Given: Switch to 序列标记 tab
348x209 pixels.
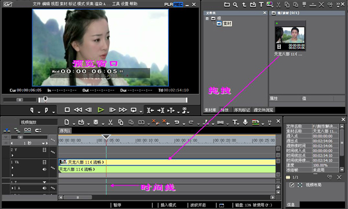Looking at the screenshot, I should 242,110.
